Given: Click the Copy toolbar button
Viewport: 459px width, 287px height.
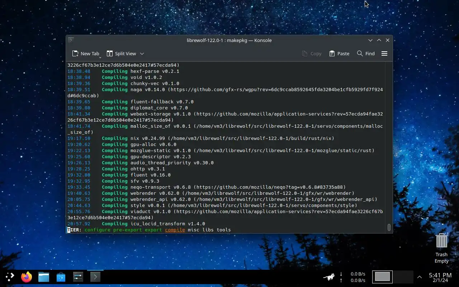Looking at the screenshot, I should [x=312, y=53].
